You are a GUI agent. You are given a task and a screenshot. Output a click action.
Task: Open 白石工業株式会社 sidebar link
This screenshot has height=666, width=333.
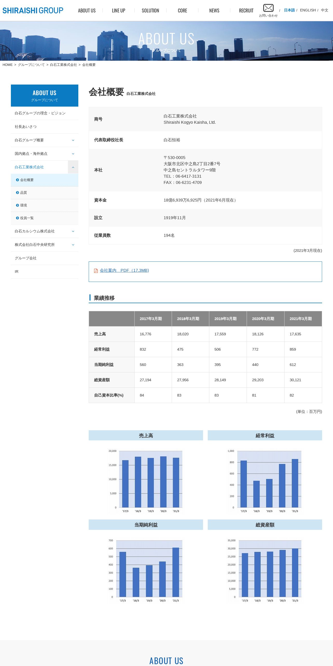[29, 167]
